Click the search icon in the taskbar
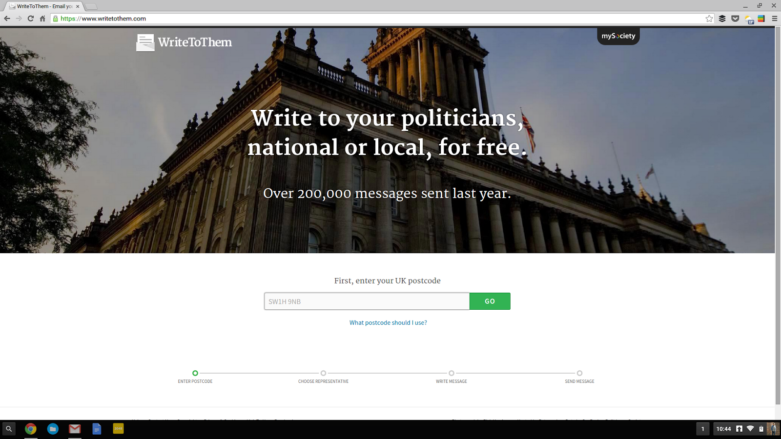 [9, 429]
